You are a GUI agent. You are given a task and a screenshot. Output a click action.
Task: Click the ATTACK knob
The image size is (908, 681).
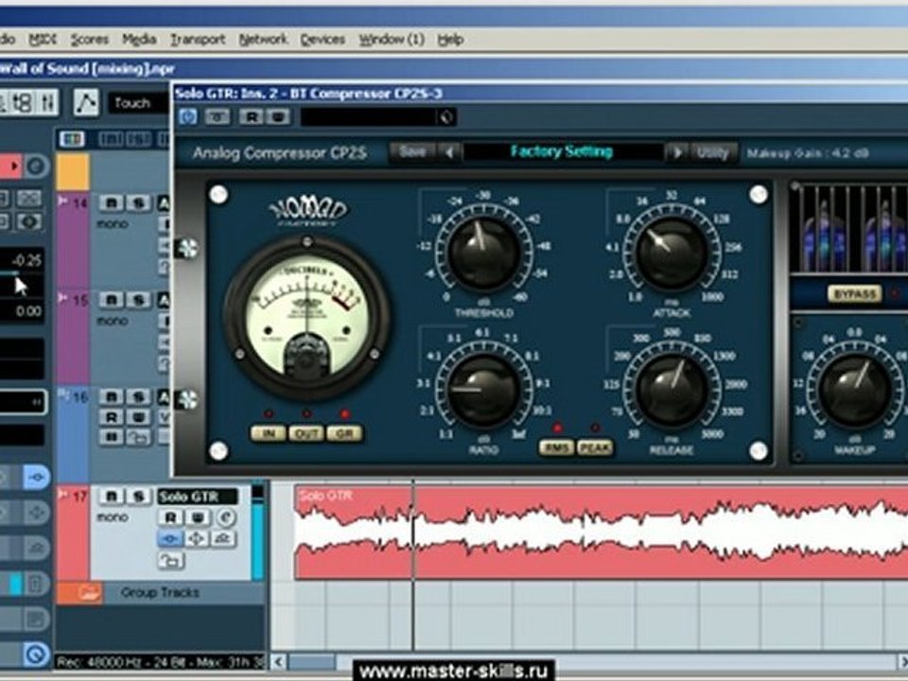672,253
